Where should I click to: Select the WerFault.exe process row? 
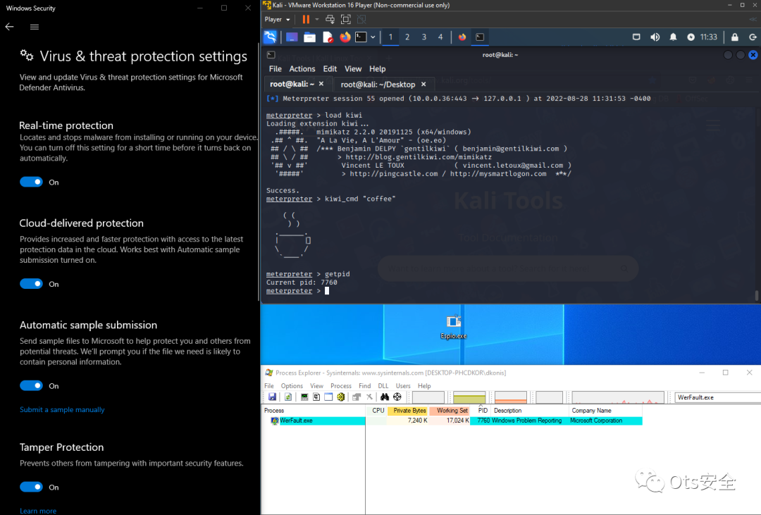(453, 421)
